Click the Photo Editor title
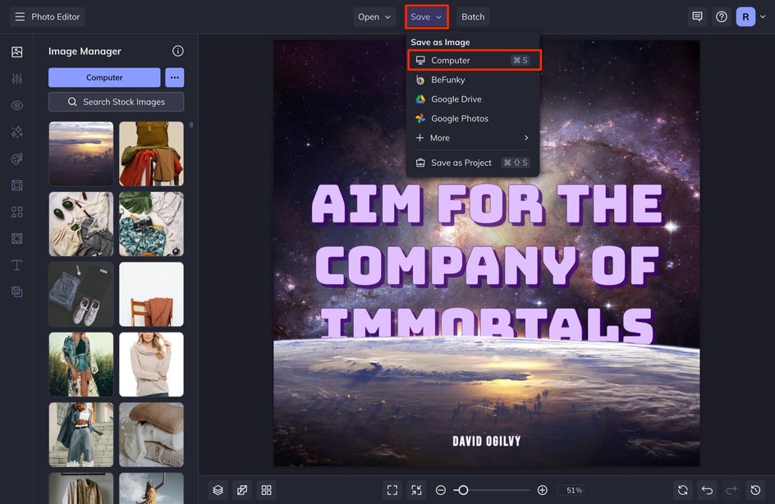 click(x=55, y=16)
